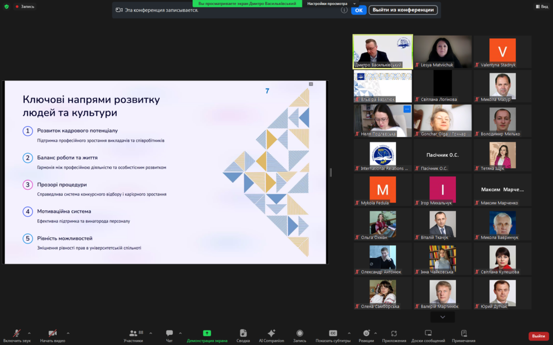Open Приложения apps panel
Screen dimensions: 553x345
(x=394, y=334)
